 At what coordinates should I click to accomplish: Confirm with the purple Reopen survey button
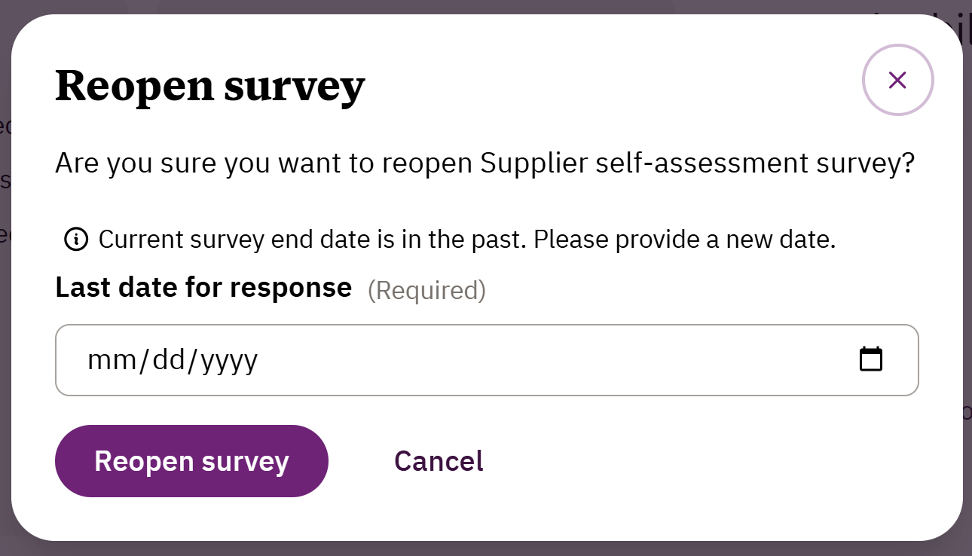(x=191, y=461)
